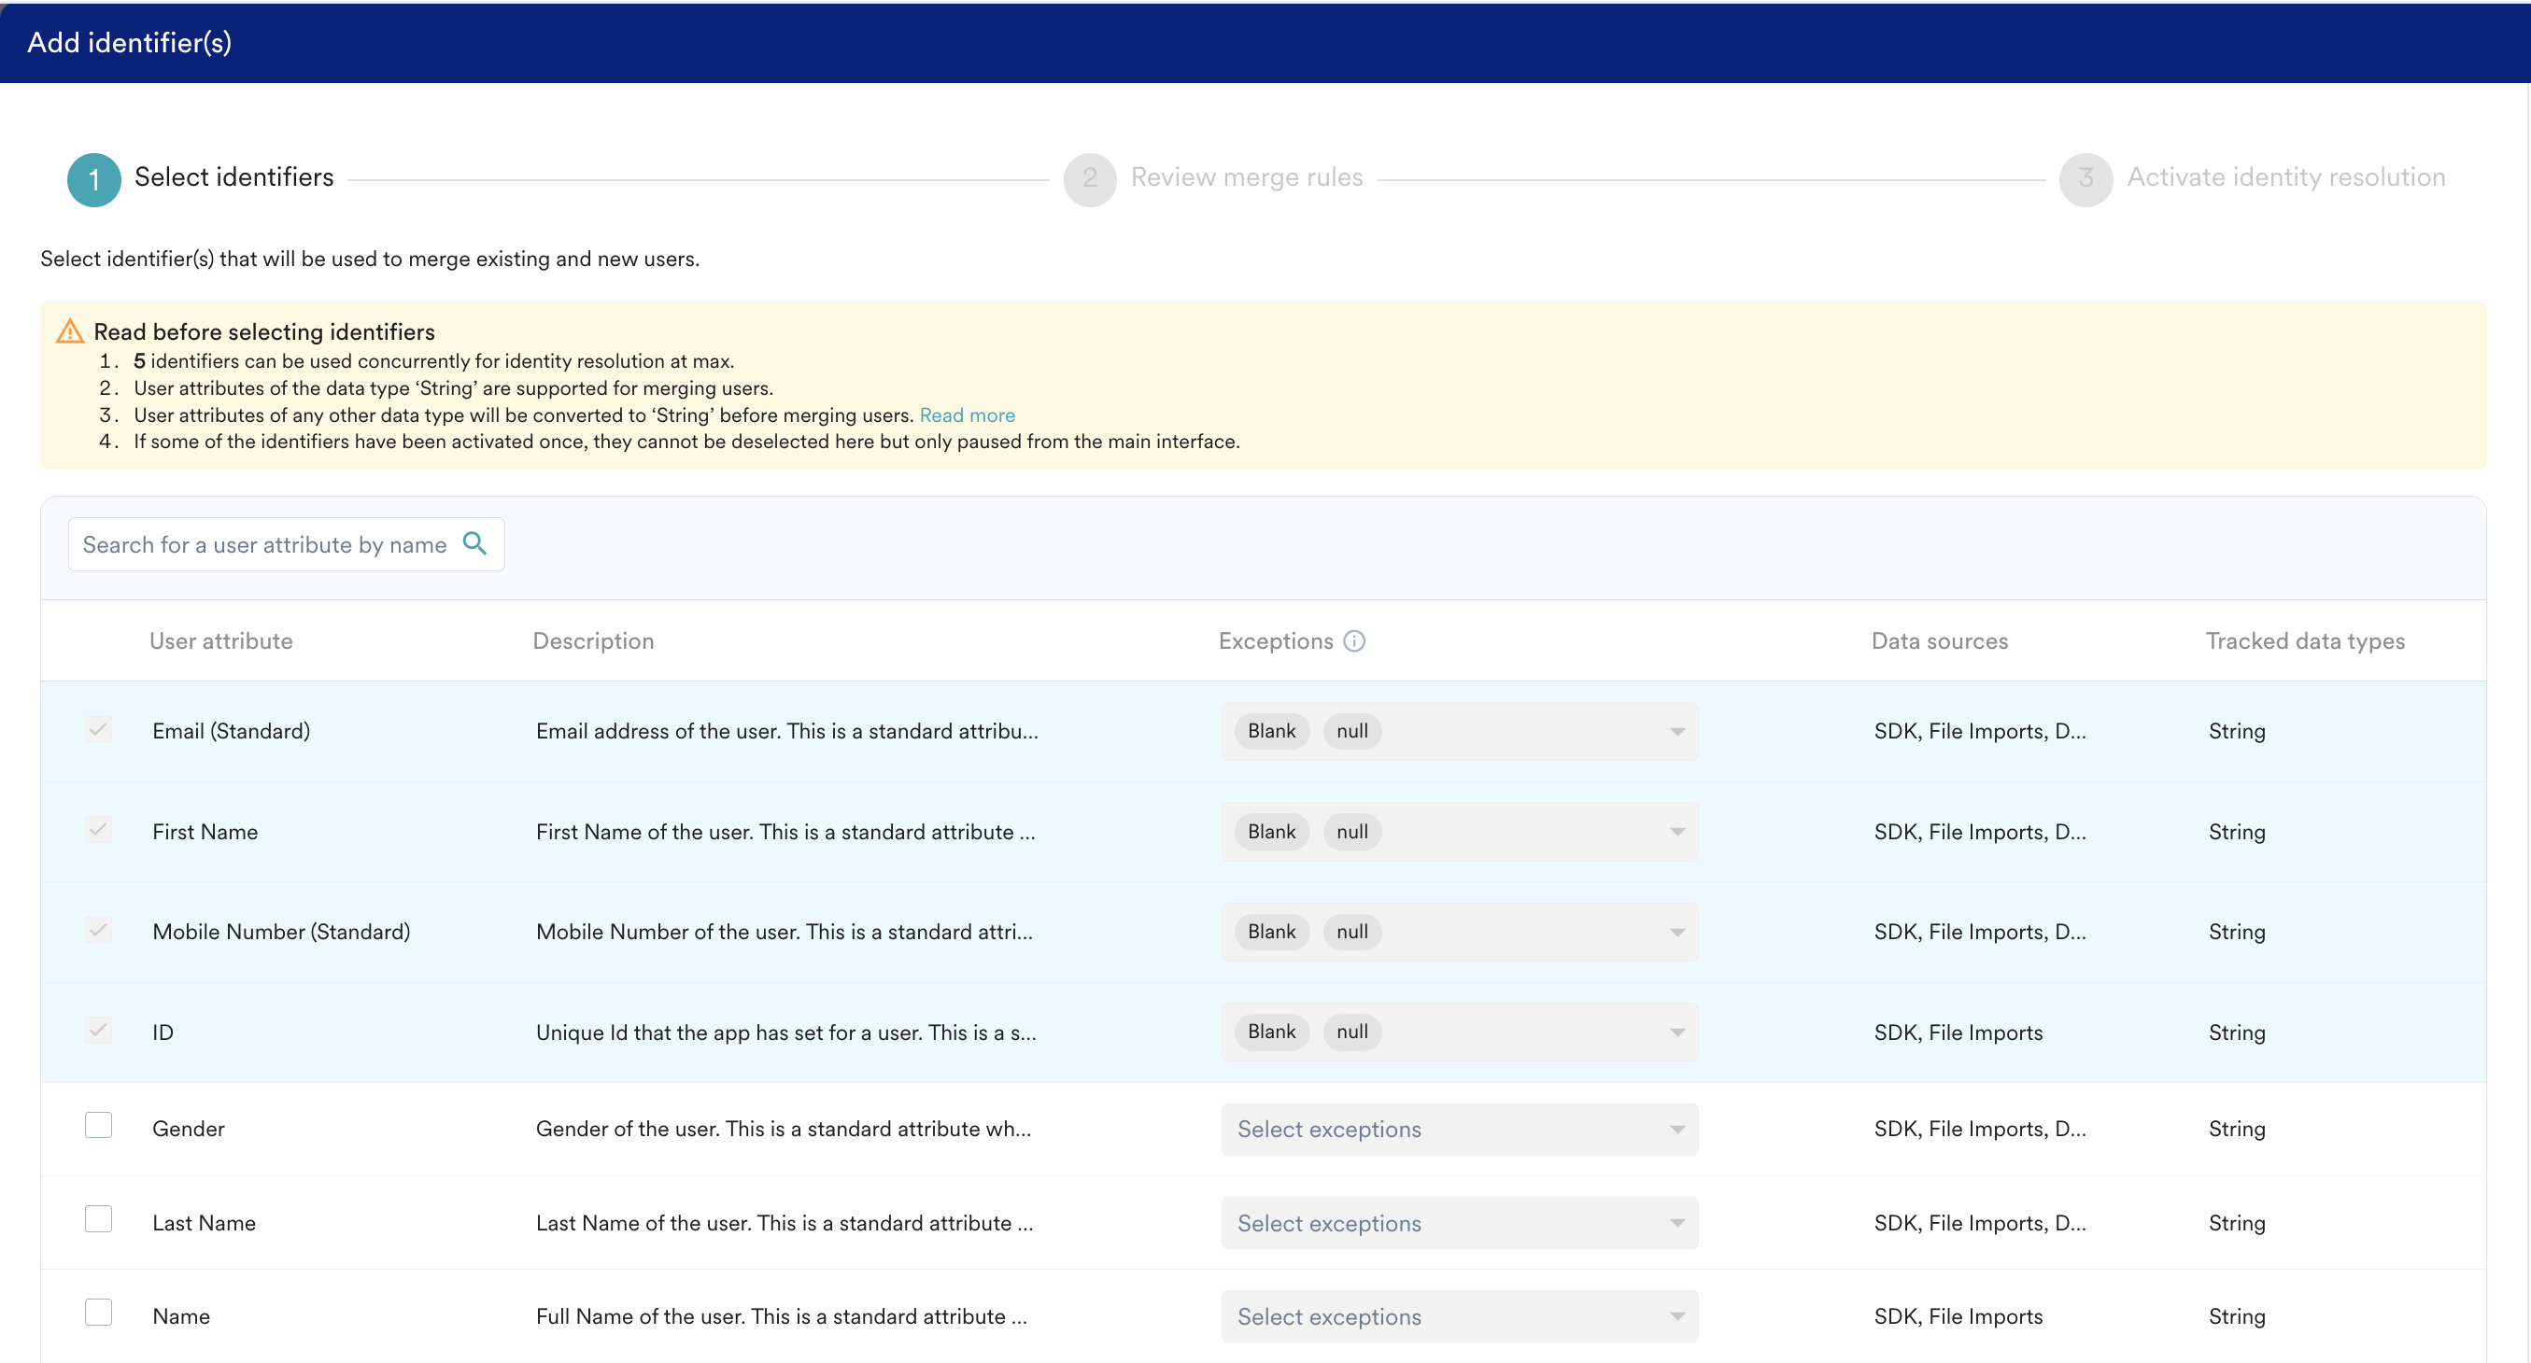Expand exceptions dropdown for Last Name
Screen dimensions: 2531x1363
pyautogui.click(x=1458, y=1223)
